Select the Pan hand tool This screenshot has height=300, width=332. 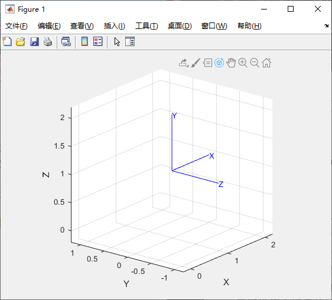tap(231, 63)
